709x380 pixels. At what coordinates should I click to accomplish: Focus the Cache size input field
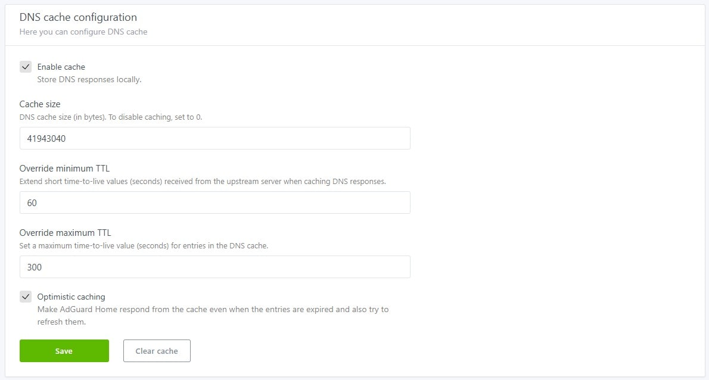214,138
